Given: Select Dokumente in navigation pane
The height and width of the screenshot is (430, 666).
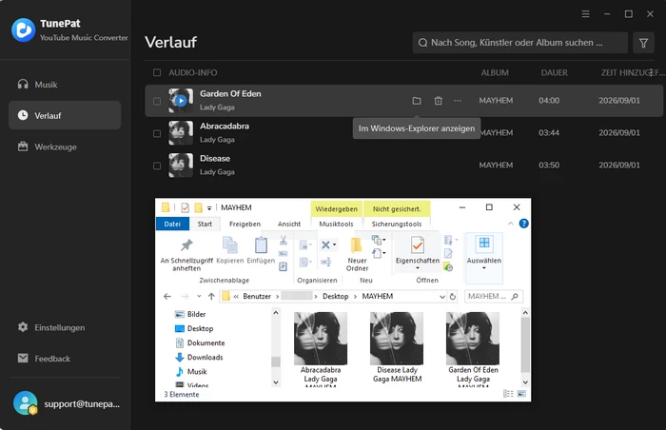Looking at the screenshot, I should pyautogui.click(x=200, y=342).
